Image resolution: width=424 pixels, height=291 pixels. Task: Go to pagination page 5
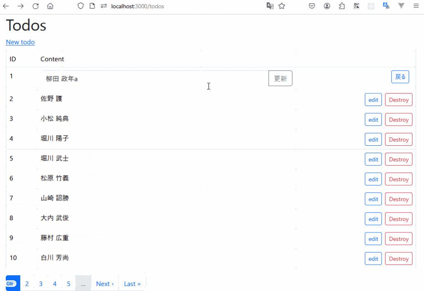[69, 284]
